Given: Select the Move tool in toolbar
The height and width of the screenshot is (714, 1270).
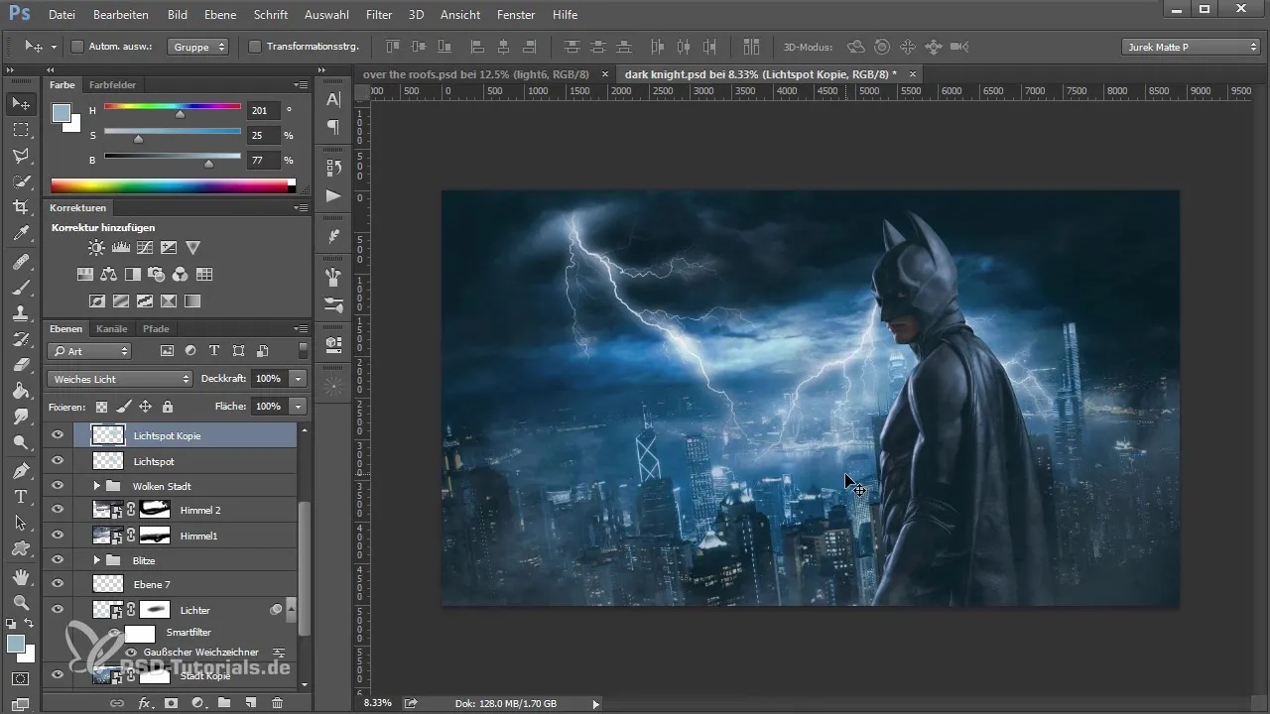Looking at the screenshot, I should [20, 103].
